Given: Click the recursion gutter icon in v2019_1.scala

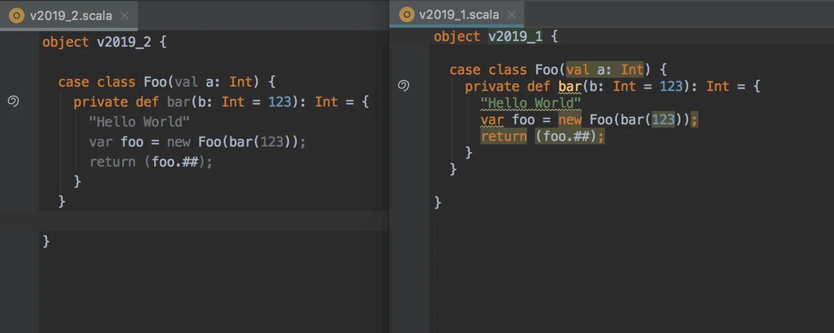Looking at the screenshot, I should point(404,85).
